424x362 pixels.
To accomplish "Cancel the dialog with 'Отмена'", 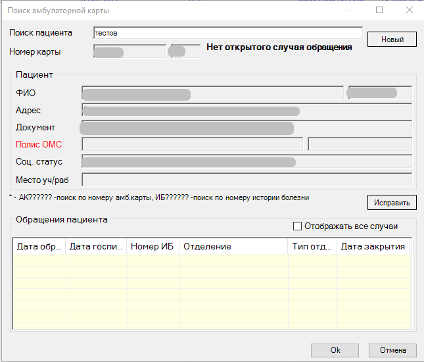I will tap(392, 350).
